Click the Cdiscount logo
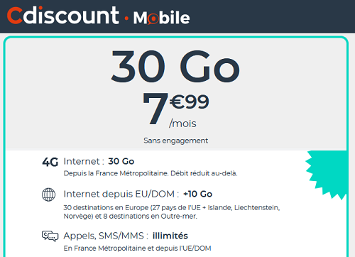The width and height of the screenshot is (355, 257). click(63, 16)
